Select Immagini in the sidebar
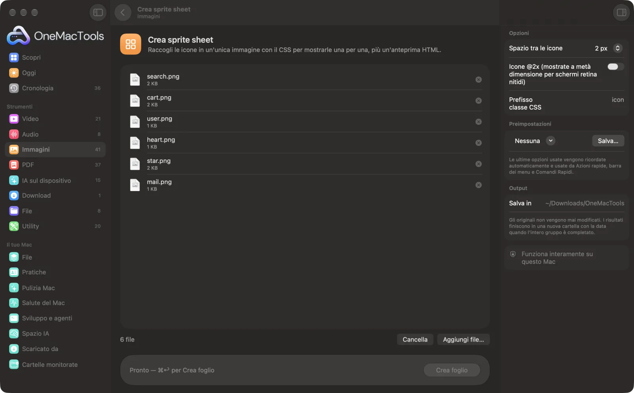The width and height of the screenshot is (634, 393). 55,149
